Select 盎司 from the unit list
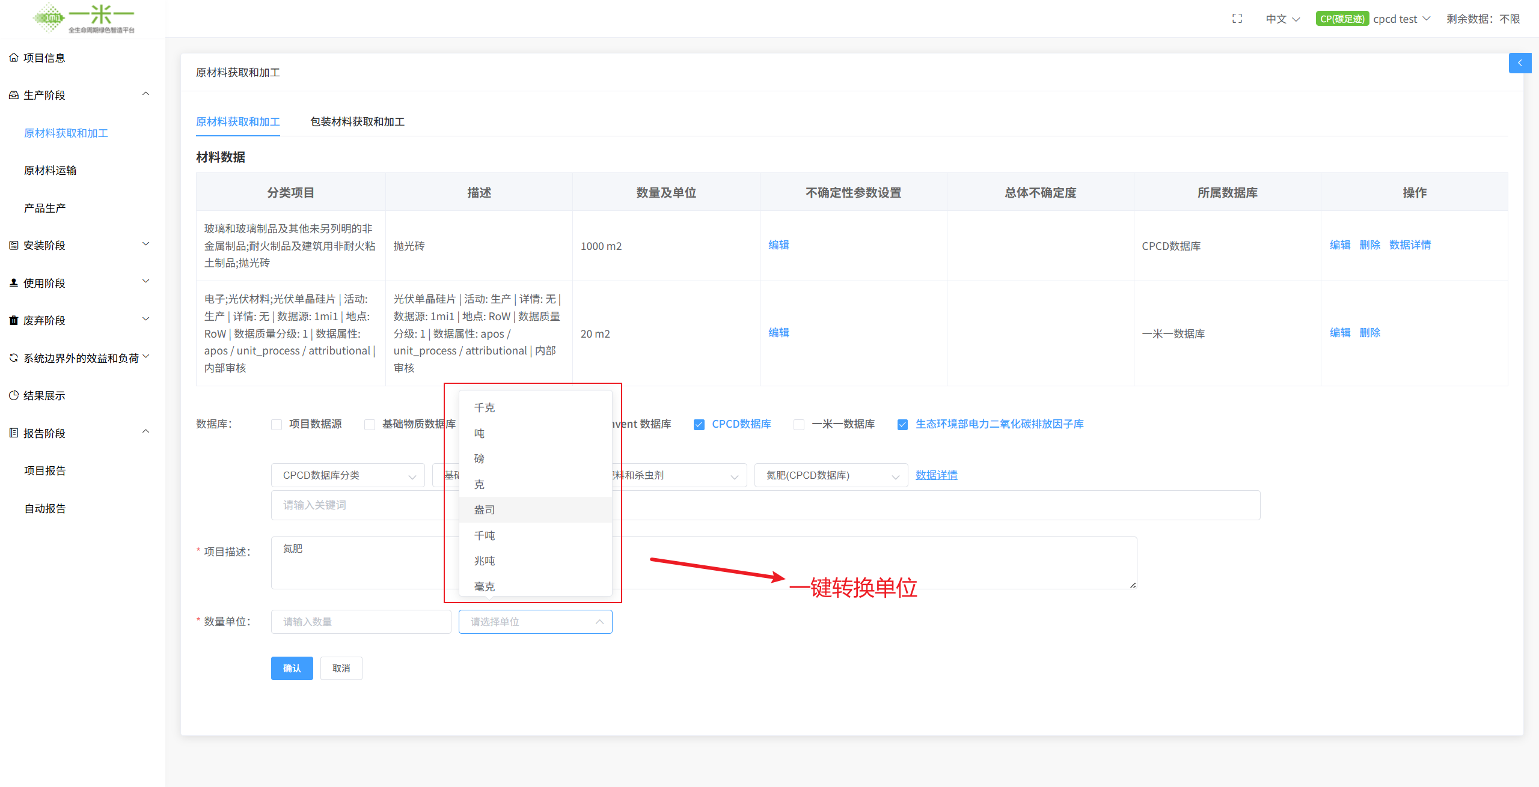This screenshot has width=1539, height=787. 485,509
